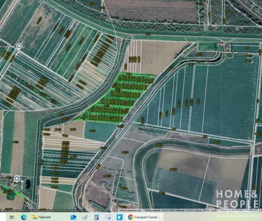Open Fájlkezelő file manager in taskbar
Image resolution: width=262 pixels, height=221 pixels.
[42, 217]
